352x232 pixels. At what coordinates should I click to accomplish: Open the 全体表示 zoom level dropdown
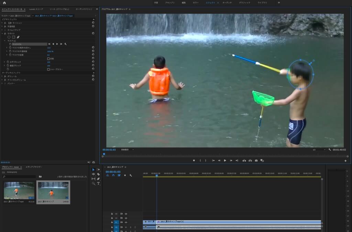pyautogui.click(x=128, y=150)
